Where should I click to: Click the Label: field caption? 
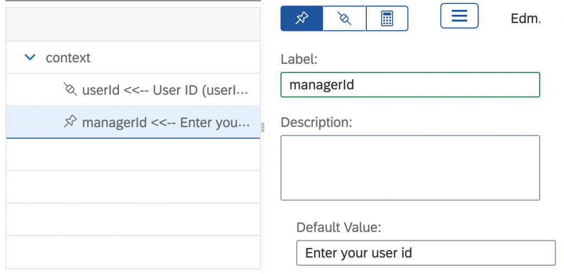pos(299,59)
